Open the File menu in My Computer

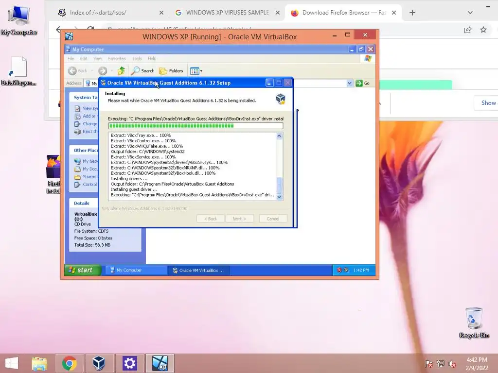click(71, 58)
